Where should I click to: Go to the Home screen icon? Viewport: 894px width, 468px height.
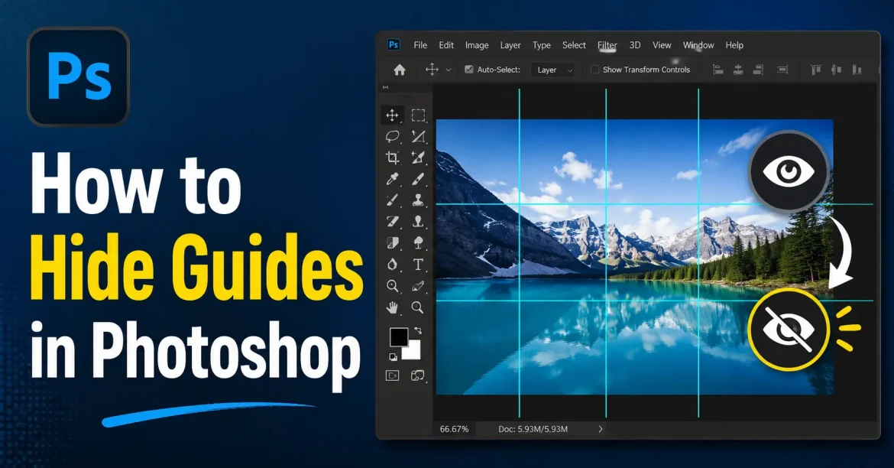(400, 70)
